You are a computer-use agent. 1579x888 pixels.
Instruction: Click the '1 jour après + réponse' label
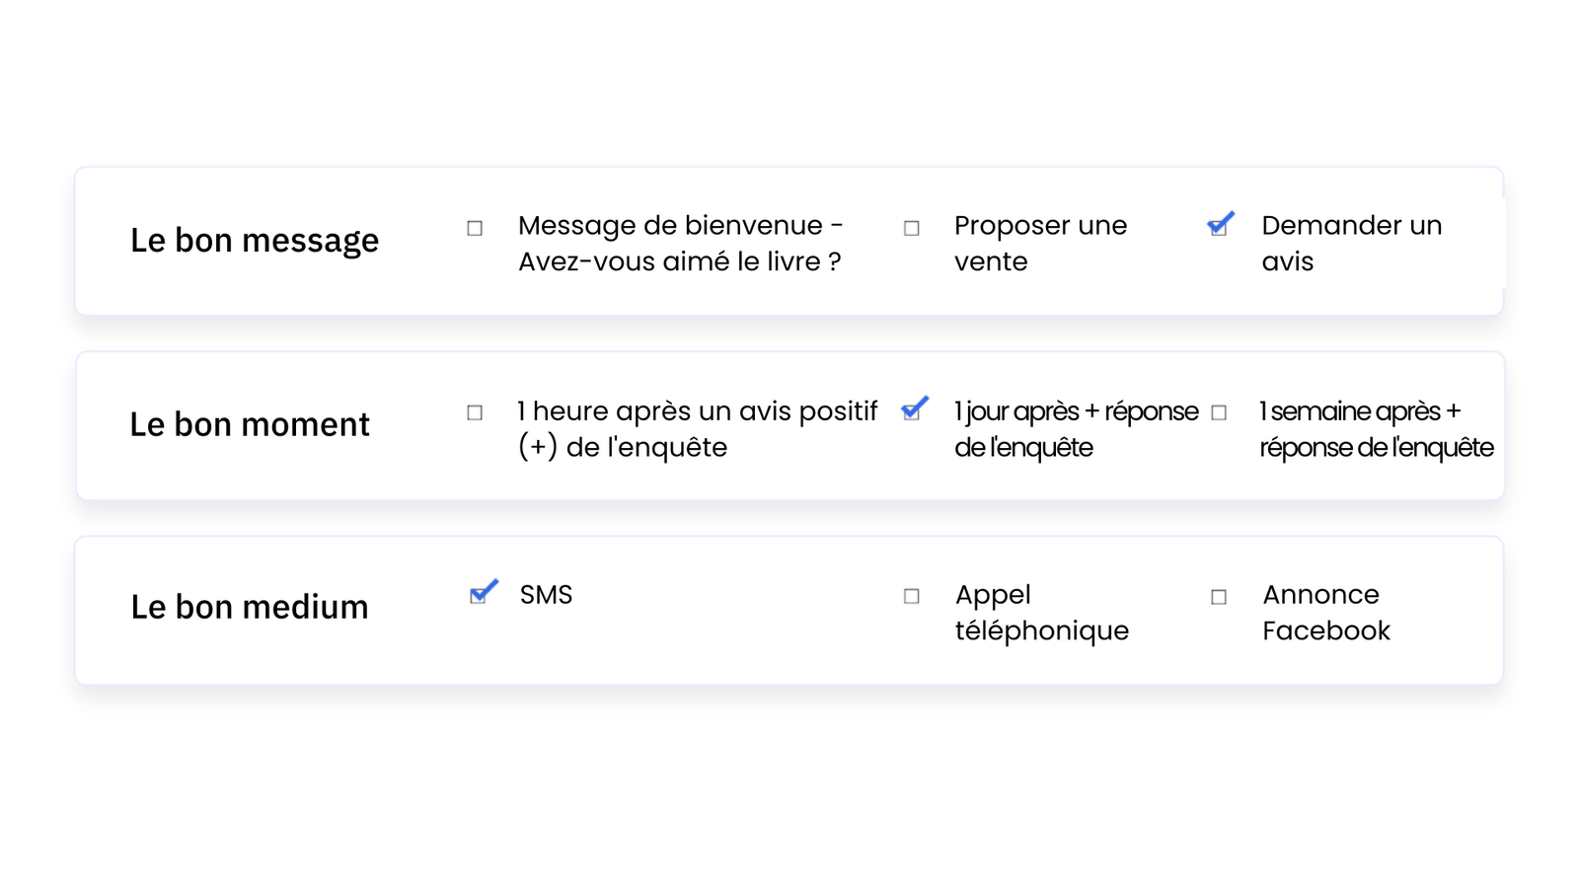(1076, 429)
